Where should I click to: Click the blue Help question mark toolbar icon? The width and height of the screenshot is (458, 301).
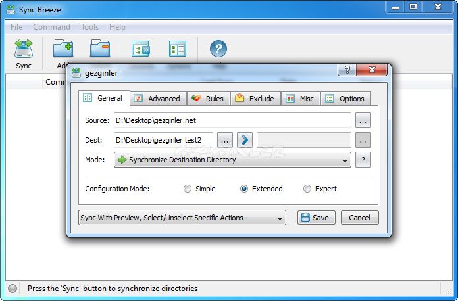pyautogui.click(x=218, y=49)
